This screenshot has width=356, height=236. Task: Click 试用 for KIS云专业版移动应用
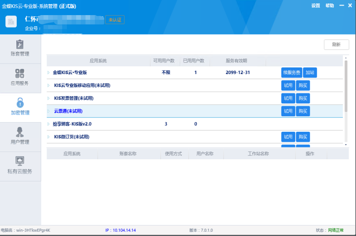[288, 86]
